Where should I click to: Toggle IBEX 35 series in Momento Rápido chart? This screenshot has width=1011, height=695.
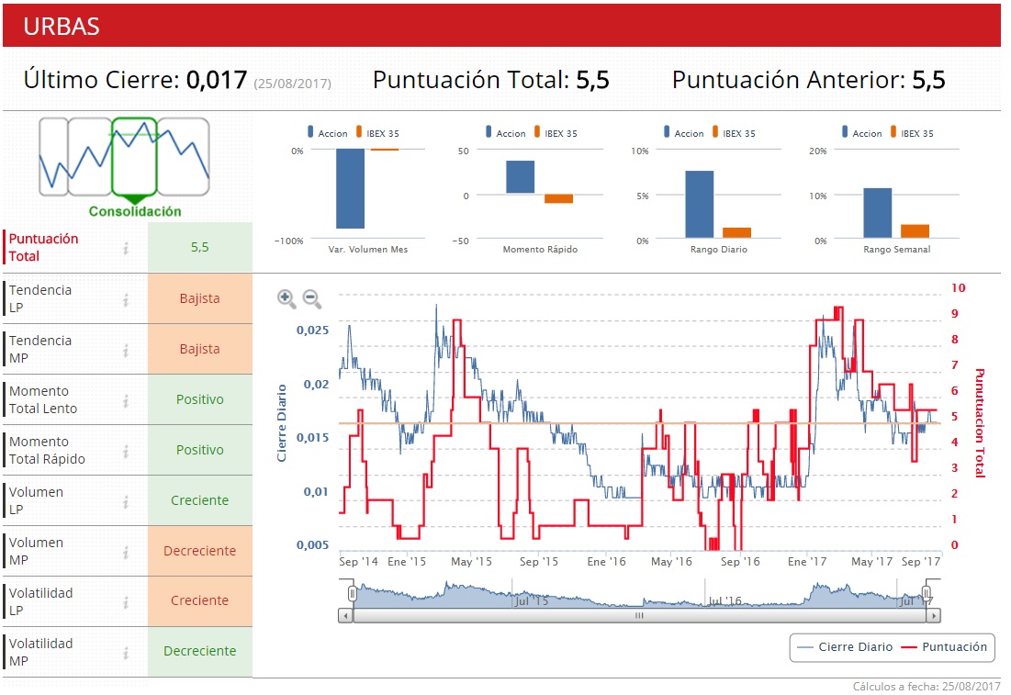tap(556, 133)
